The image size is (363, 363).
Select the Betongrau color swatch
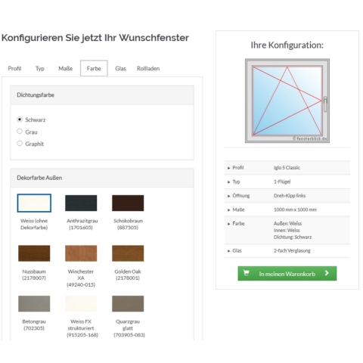34,304
